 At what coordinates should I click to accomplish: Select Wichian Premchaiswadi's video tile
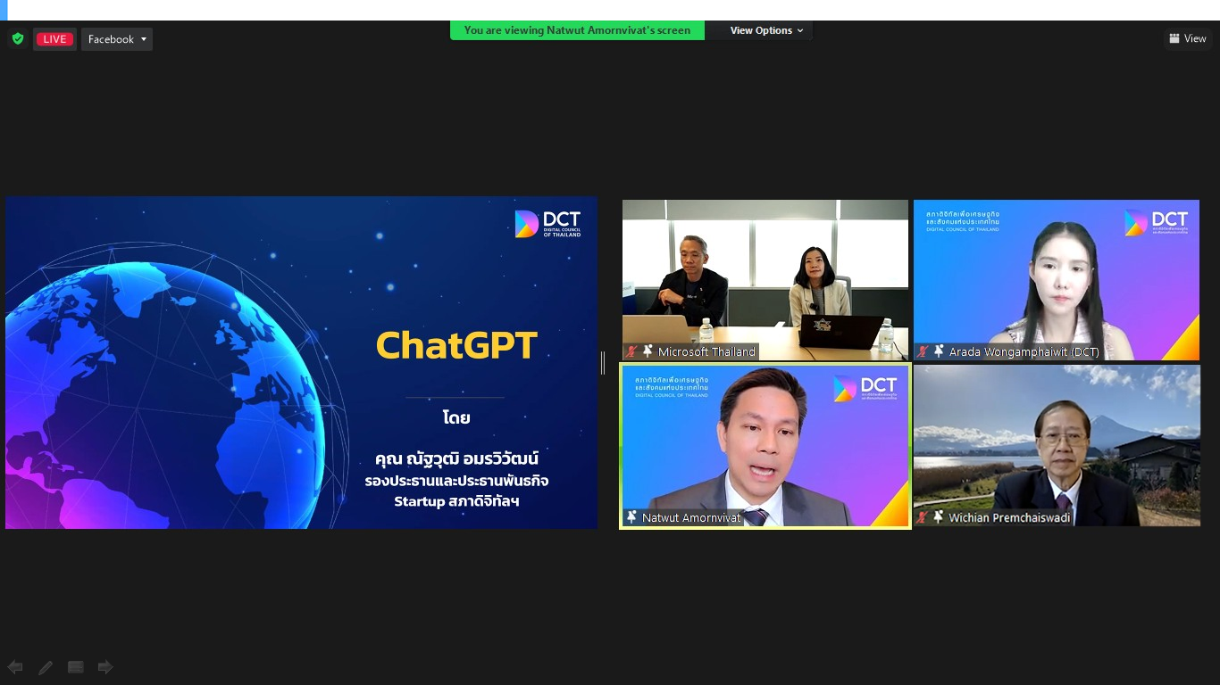[1057, 446]
